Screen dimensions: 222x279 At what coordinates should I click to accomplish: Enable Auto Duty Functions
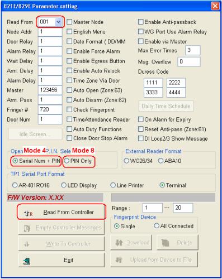coord(69,129)
